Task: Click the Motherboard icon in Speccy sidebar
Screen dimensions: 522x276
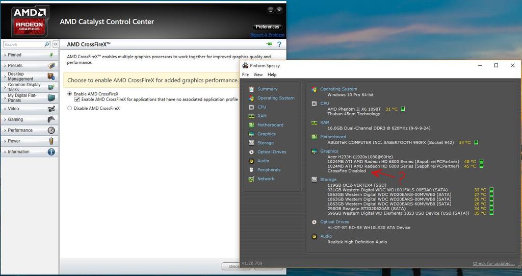Action: click(x=251, y=125)
